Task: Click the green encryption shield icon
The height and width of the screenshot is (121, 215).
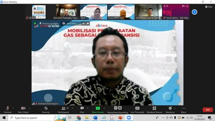Action: (x=35, y=23)
